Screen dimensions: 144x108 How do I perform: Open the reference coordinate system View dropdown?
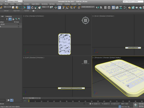tap(46, 7)
